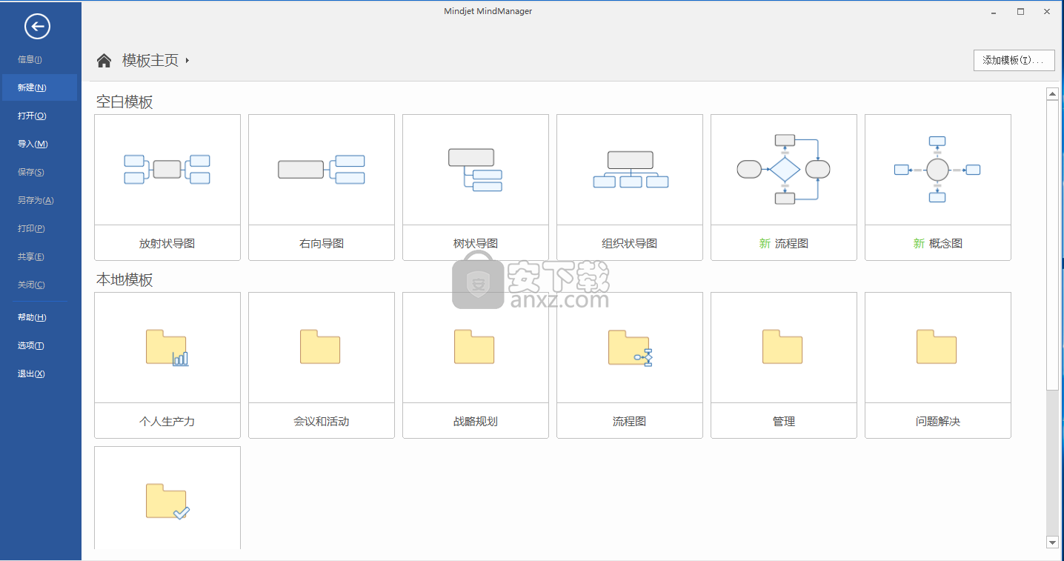Open 帮助(H) in the sidebar

(x=40, y=317)
